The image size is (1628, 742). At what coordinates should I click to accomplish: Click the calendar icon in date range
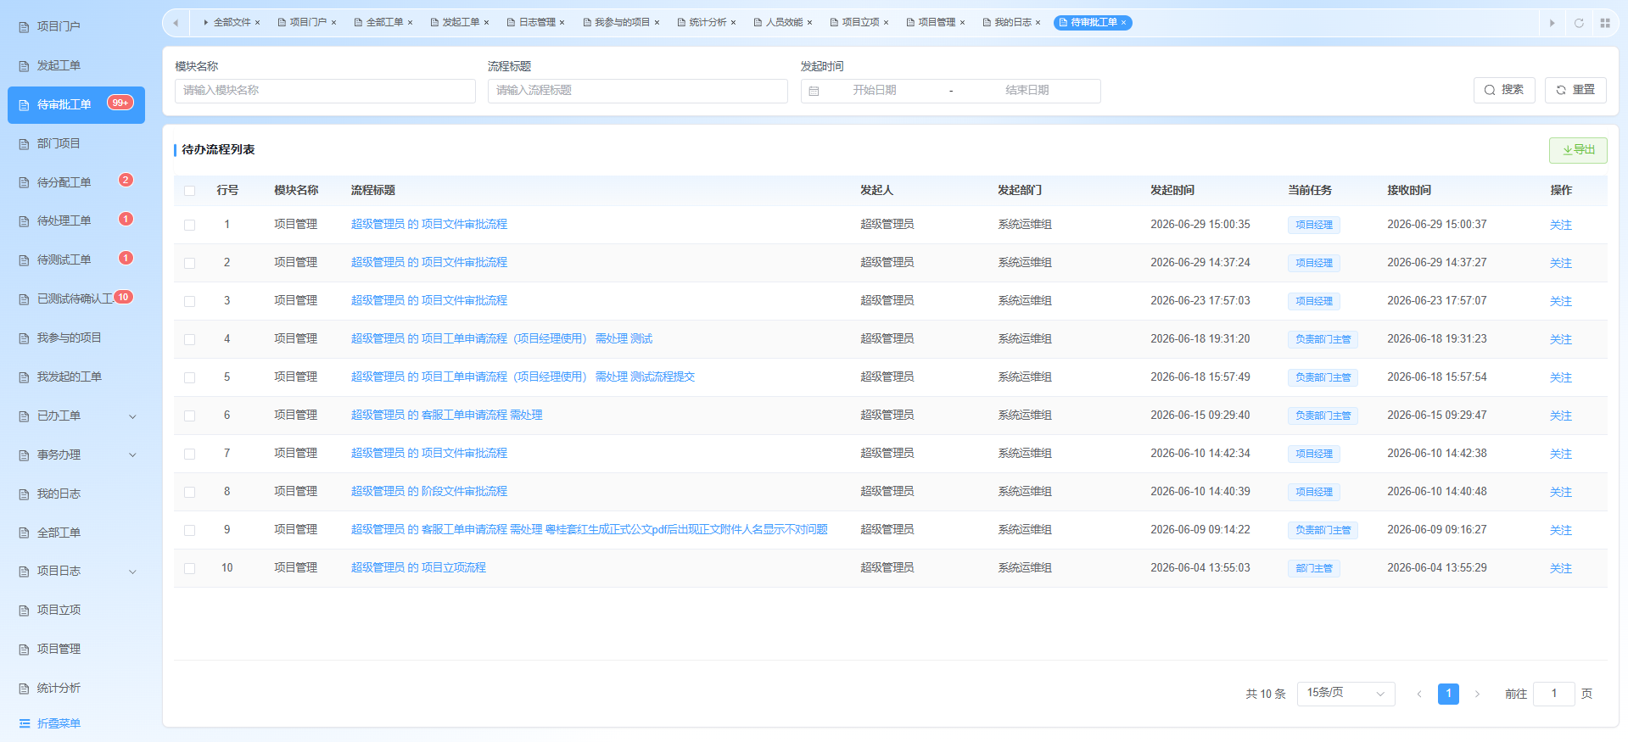click(x=814, y=91)
